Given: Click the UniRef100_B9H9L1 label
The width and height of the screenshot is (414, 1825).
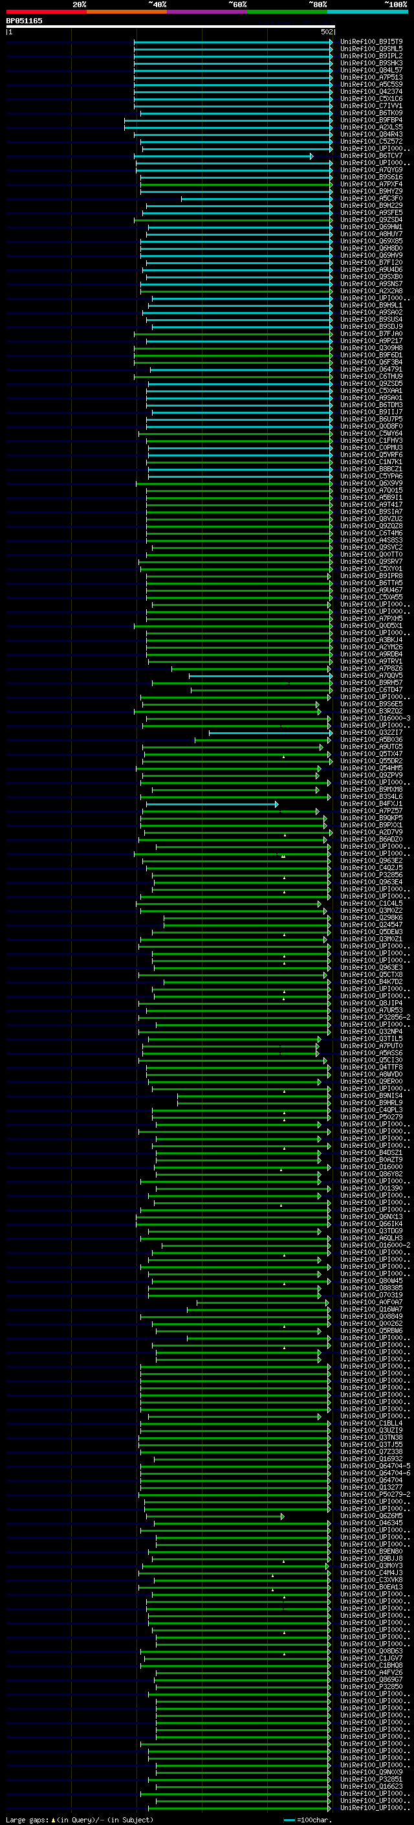Looking at the screenshot, I should coord(371,306).
